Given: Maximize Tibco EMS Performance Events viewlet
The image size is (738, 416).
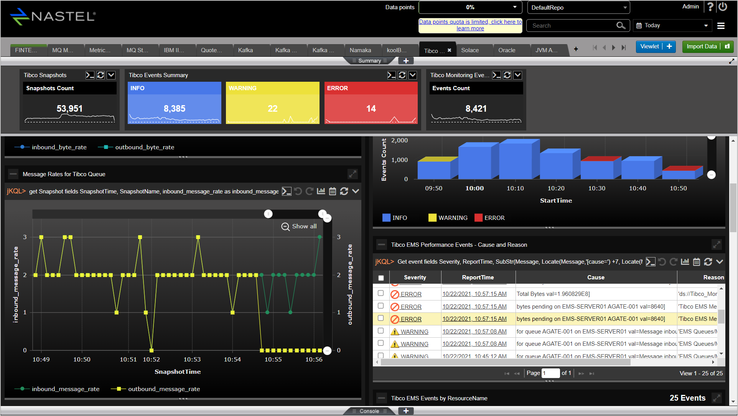Looking at the screenshot, I should (717, 244).
